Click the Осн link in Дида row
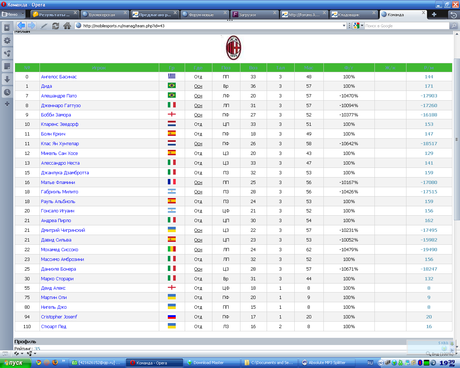Screen dimensions: 460x368 click(198, 86)
